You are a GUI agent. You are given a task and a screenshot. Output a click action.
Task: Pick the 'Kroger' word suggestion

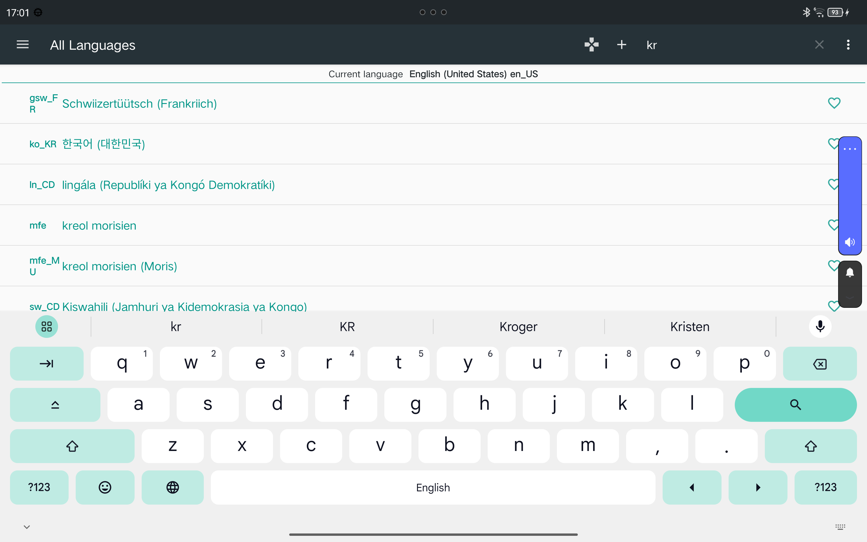(x=518, y=327)
